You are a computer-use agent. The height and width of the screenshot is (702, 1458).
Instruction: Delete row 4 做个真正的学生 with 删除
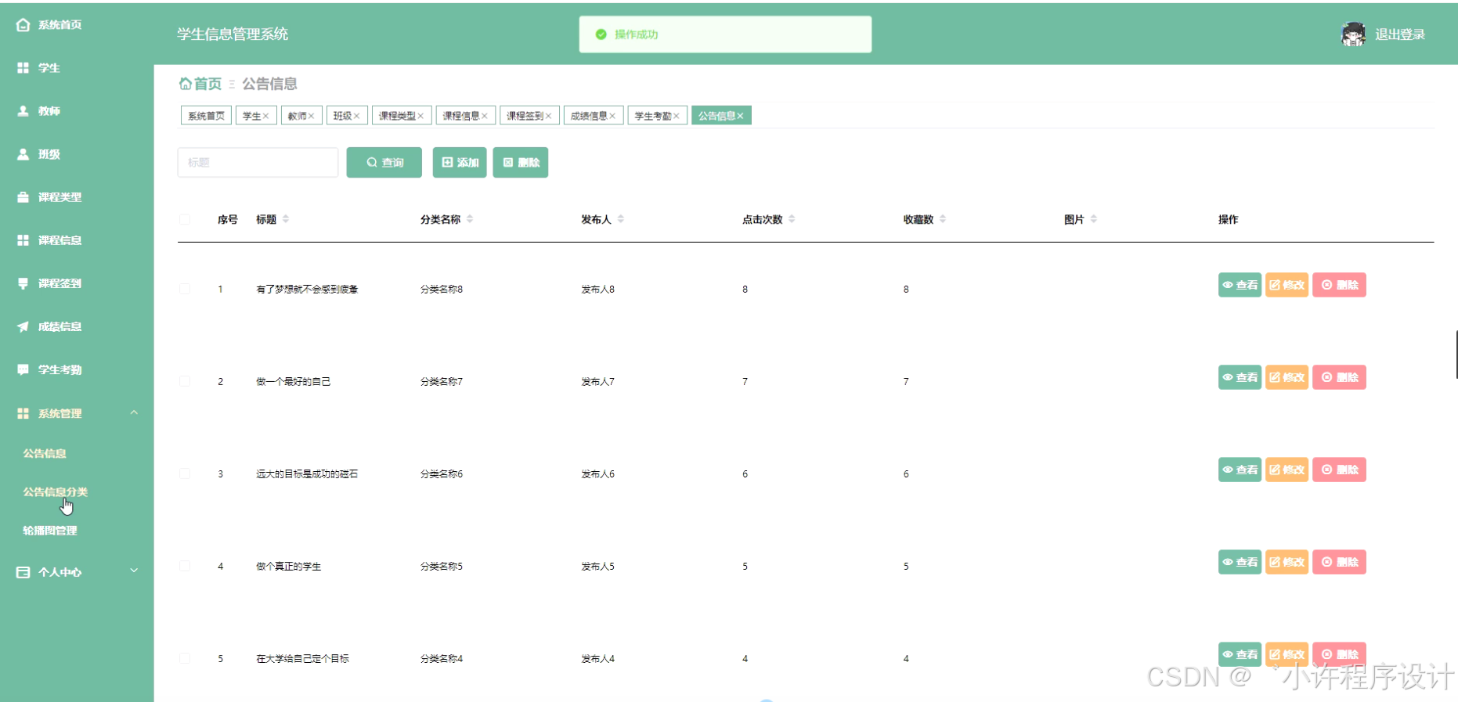coord(1339,562)
